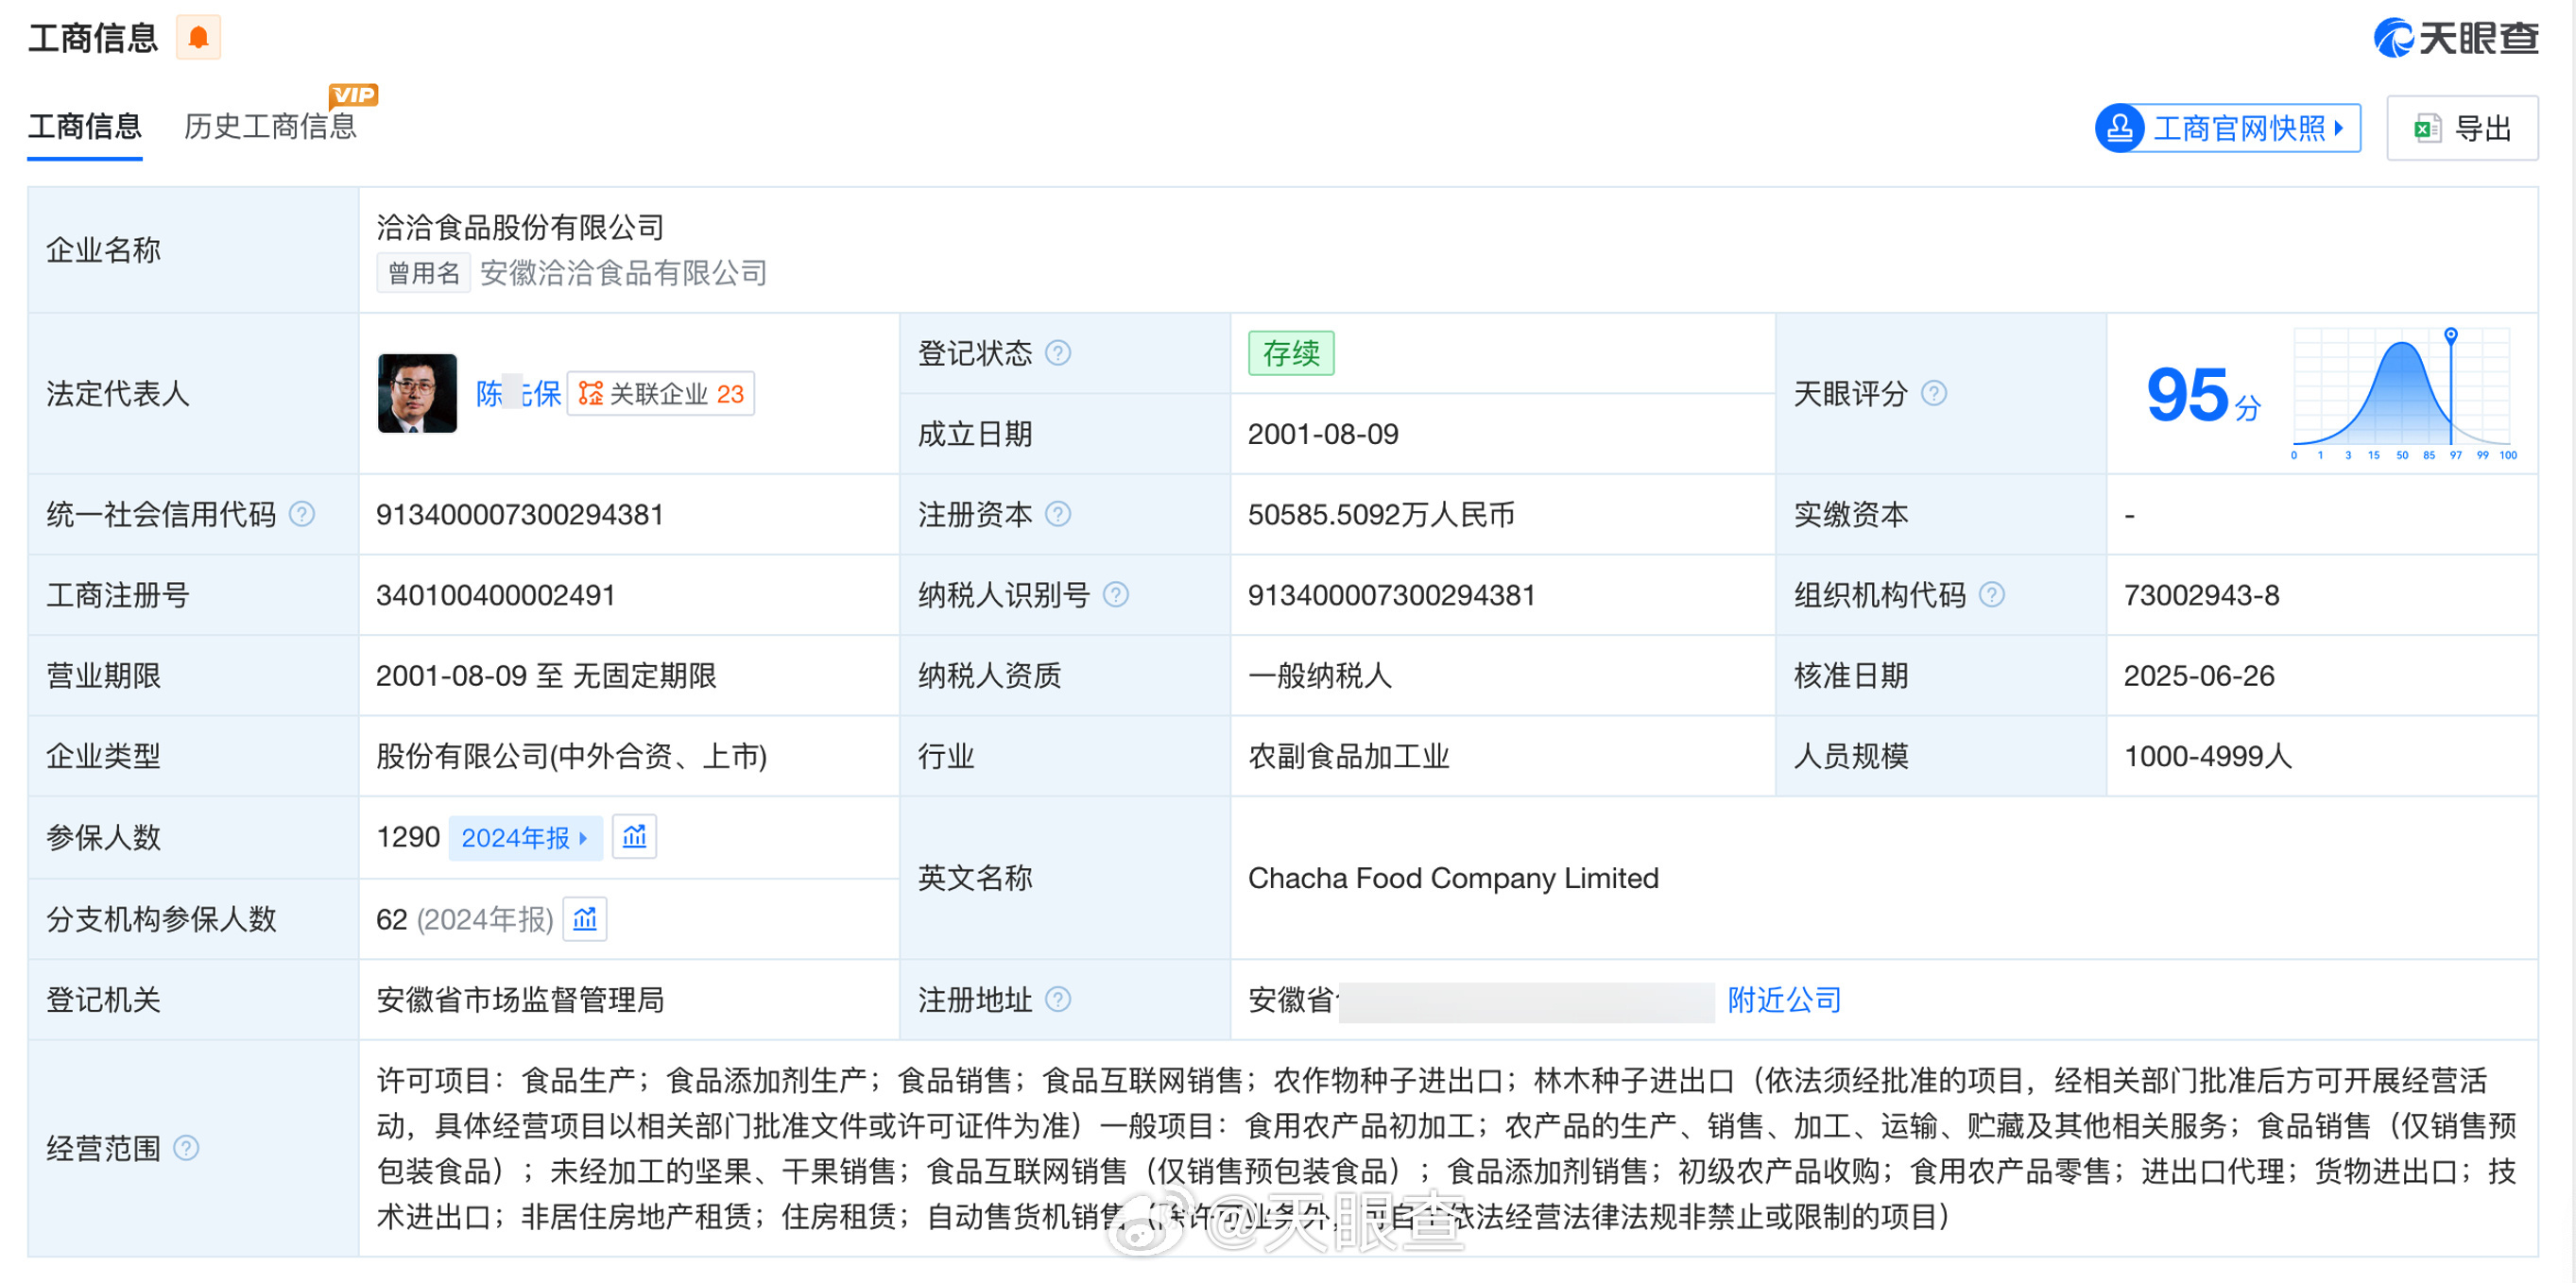Screen dimensions: 2576x1283
Task: Click help icon next to 纳税人识别号
Action: pos(1115,595)
